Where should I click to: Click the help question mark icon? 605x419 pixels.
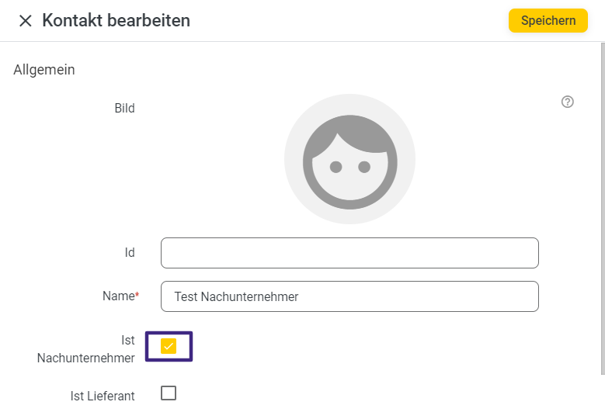click(x=568, y=102)
